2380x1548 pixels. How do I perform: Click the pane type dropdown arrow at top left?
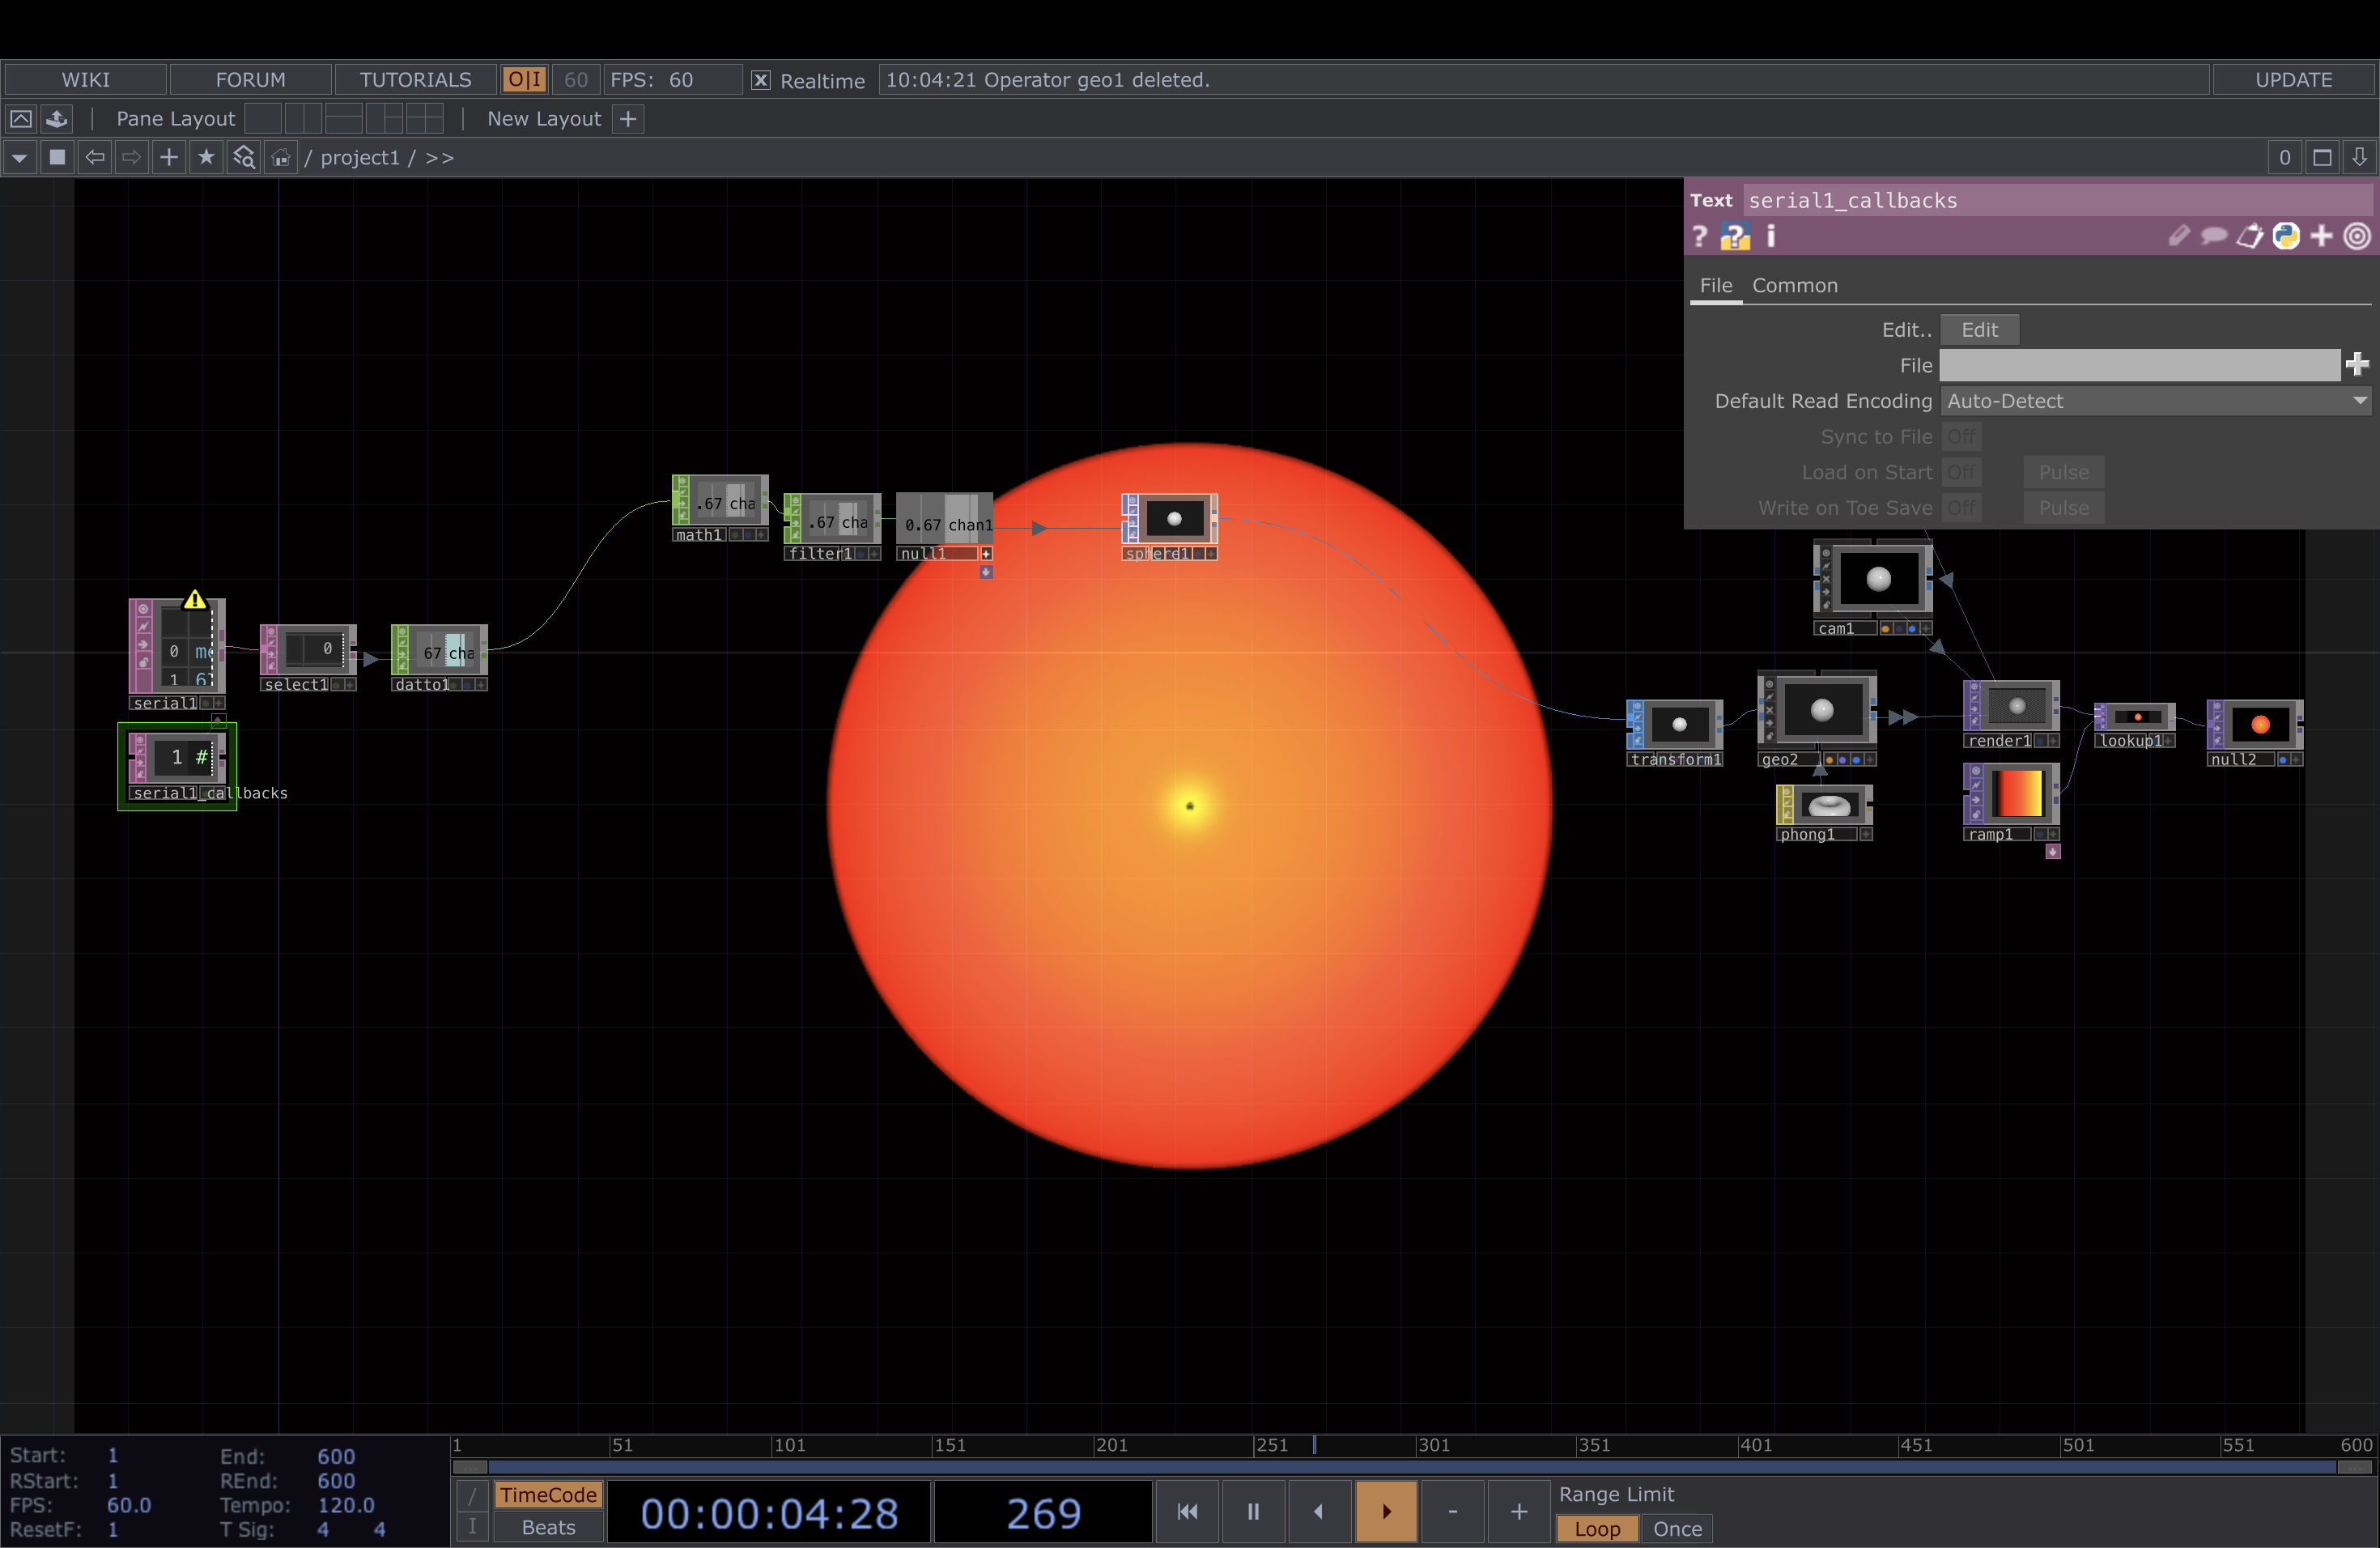[19, 157]
